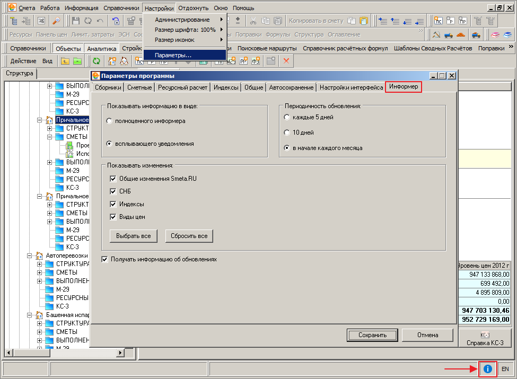
Task: Click the blue down-arrow move row icon
Action: (407, 21)
